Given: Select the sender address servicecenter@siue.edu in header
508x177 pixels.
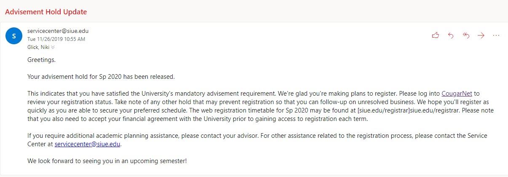Looking at the screenshot, I should click(x=58, y=31).
